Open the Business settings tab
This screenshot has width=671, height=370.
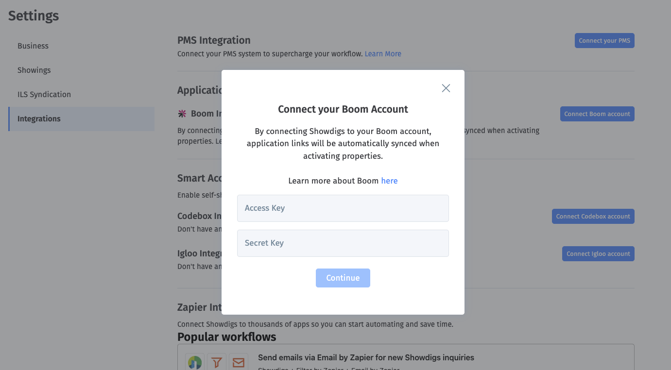click(33, 46)
